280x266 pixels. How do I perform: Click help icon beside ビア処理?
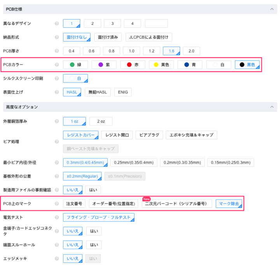[x=57, y=142]
